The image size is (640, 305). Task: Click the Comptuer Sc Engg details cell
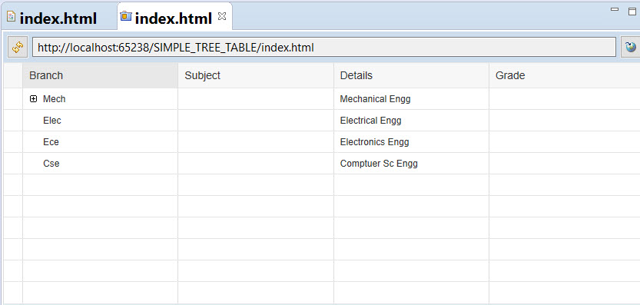click(x=411, y=164)
